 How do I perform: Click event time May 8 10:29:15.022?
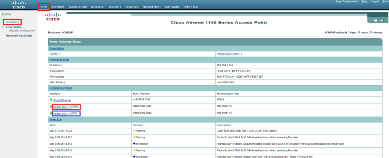coord(60,131)
